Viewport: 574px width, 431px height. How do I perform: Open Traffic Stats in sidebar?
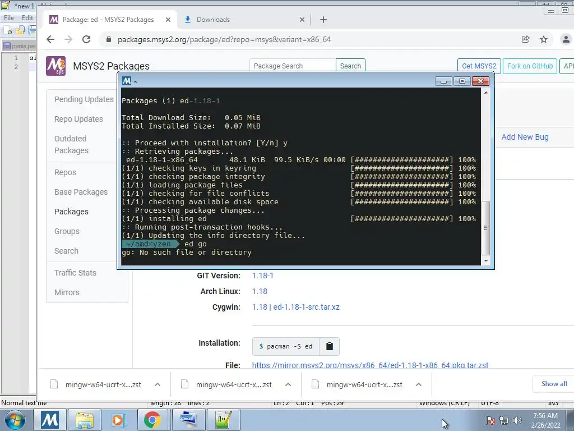[x=75, y=273]
